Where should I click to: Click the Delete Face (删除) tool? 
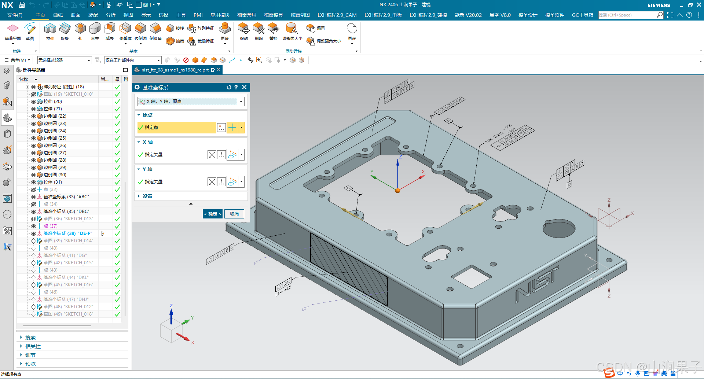tap(258, 31)
